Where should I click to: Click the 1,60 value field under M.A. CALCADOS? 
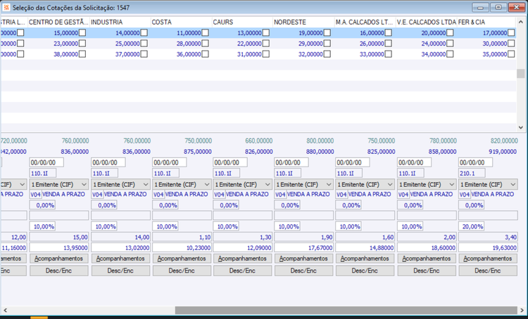coord(365,237)
